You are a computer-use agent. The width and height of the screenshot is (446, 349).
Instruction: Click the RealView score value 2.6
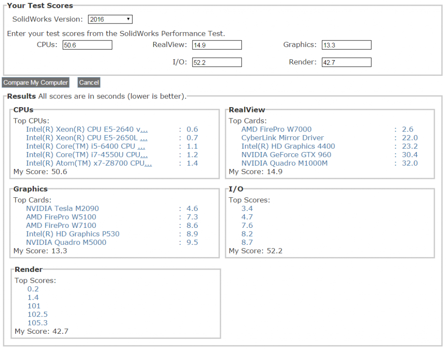point(408,129)
